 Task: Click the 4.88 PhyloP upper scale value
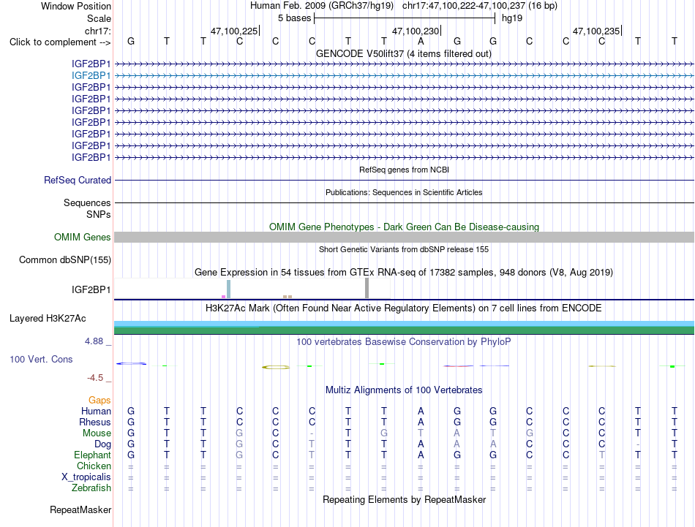(x=94, y=341)
